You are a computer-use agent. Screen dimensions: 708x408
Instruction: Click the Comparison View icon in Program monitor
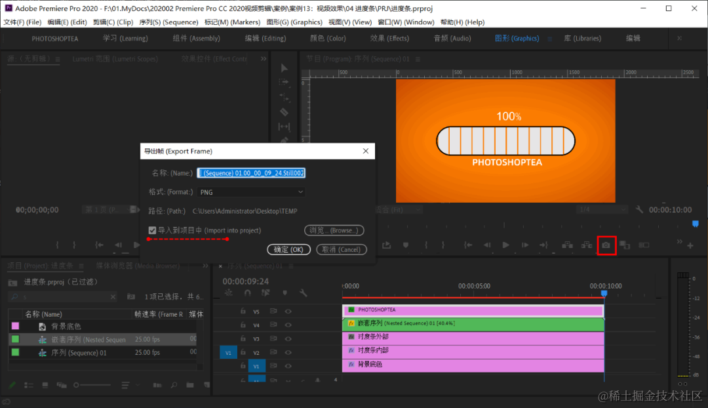(x=625, y=245)
